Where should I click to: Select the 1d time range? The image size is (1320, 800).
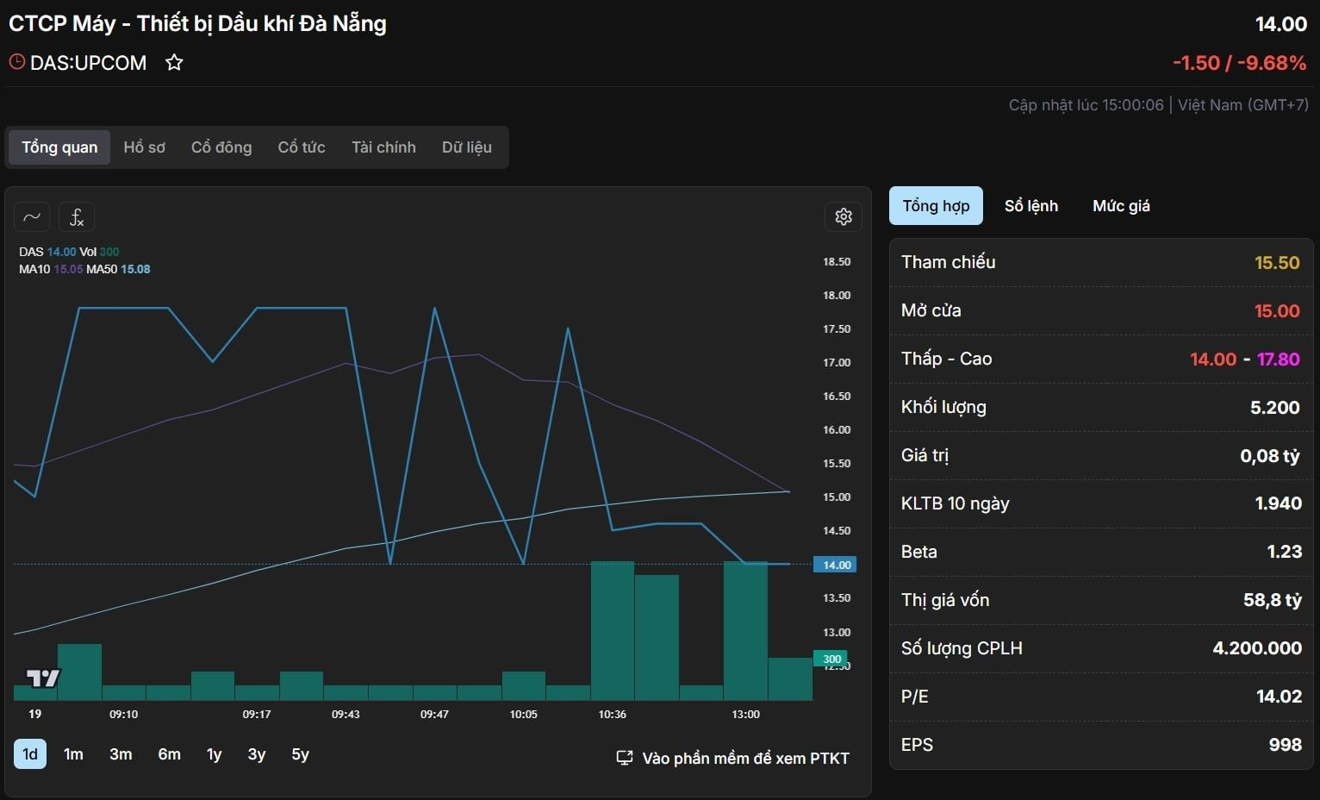(30, 754)
